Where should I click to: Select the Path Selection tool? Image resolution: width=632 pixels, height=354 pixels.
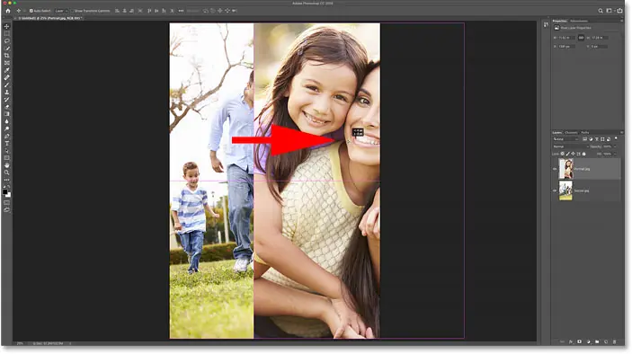(7, 151)
